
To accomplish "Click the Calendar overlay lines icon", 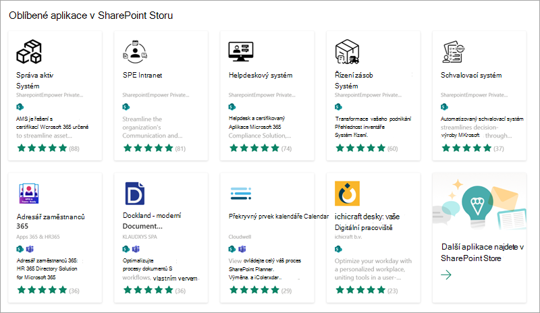I will (241, 194).
